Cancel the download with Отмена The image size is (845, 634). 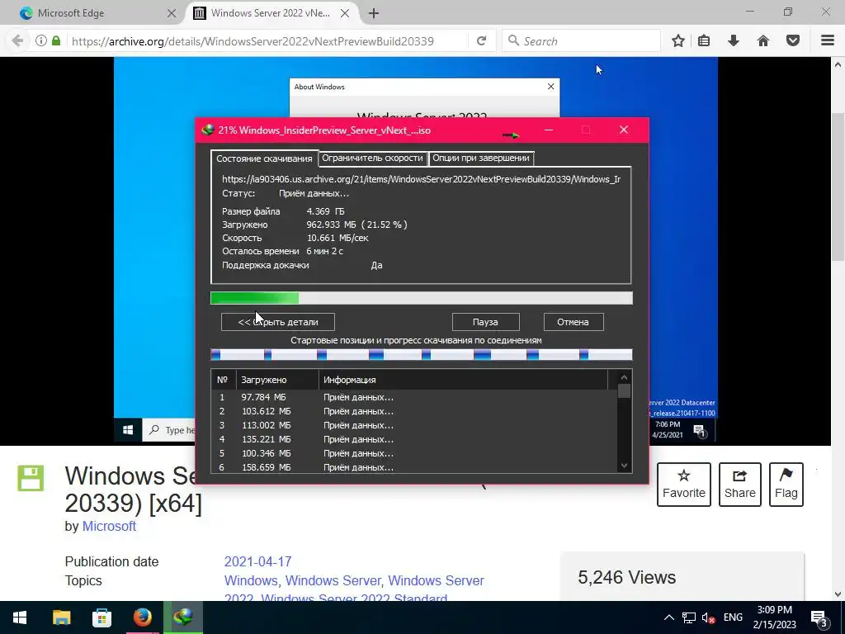tap(574, 322)
